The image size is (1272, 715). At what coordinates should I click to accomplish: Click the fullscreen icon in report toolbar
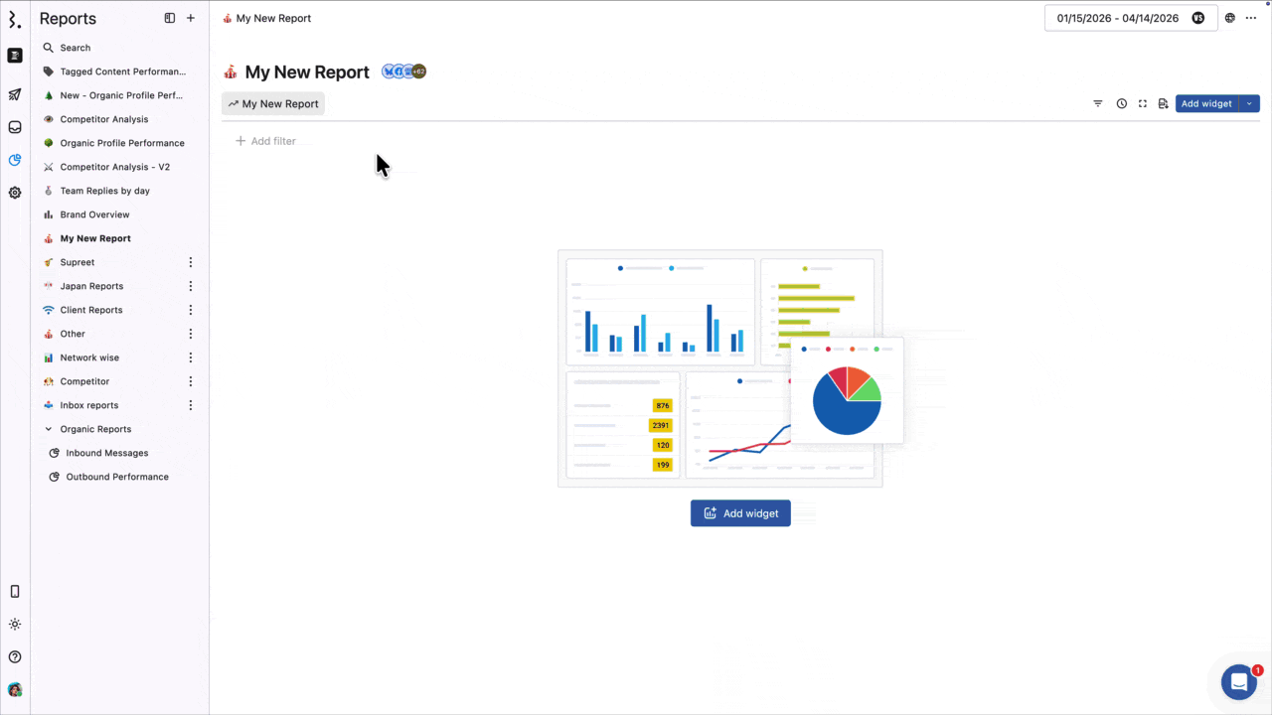1143,103
